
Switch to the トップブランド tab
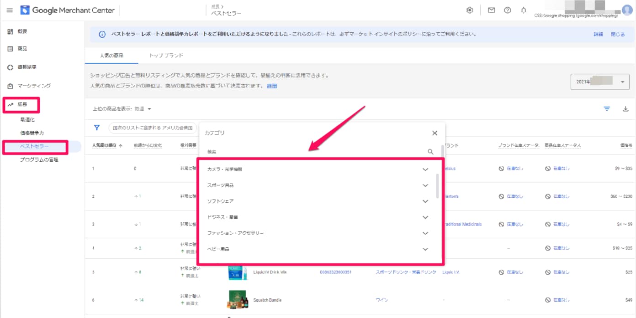[x=166, y=56]
